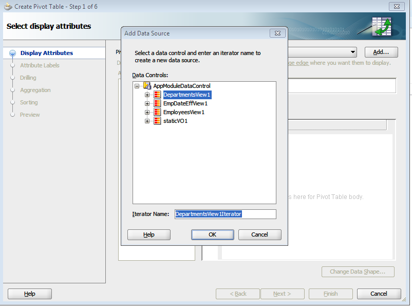Expand the DepartmentsView1 tree node
This screenshot has height=307, width=412.
147,95
